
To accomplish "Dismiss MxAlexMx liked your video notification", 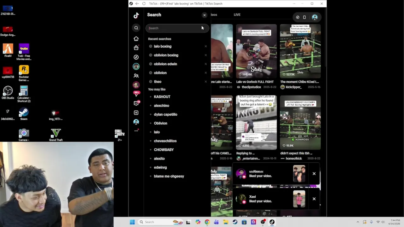I will [x=314, y=174].
